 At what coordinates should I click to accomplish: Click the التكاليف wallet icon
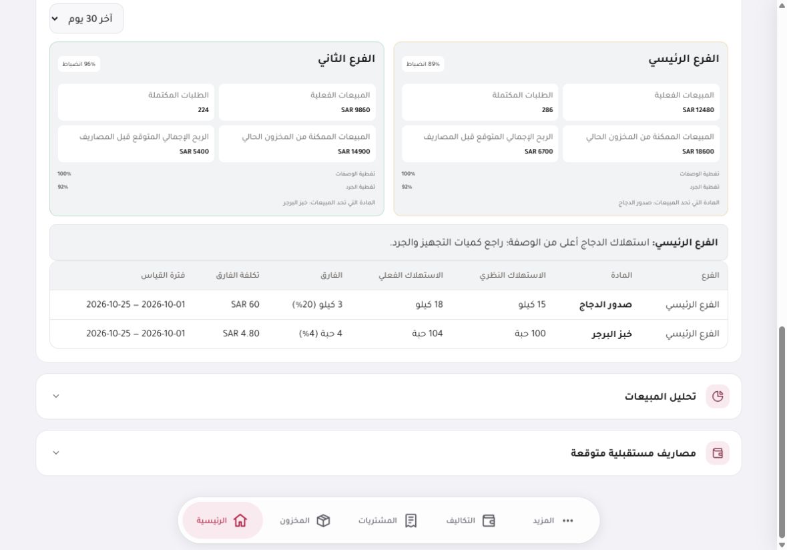[x=489, y=521]
